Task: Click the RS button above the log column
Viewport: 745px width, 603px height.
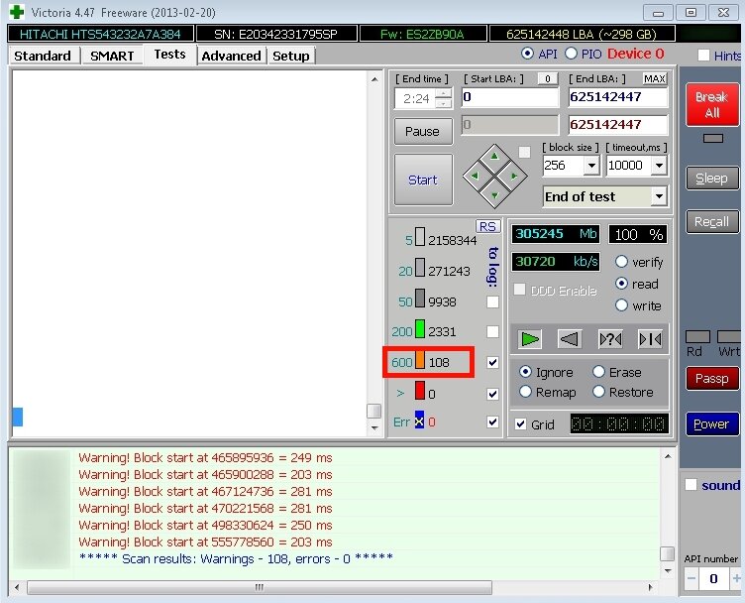Action: point(488,226)
